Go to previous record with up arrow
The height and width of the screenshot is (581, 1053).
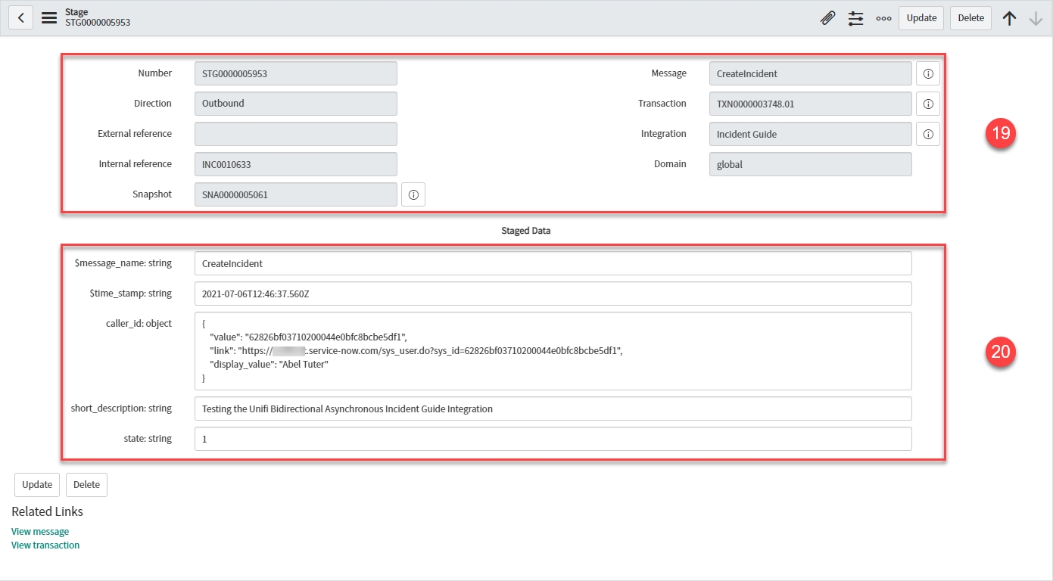1009,18
